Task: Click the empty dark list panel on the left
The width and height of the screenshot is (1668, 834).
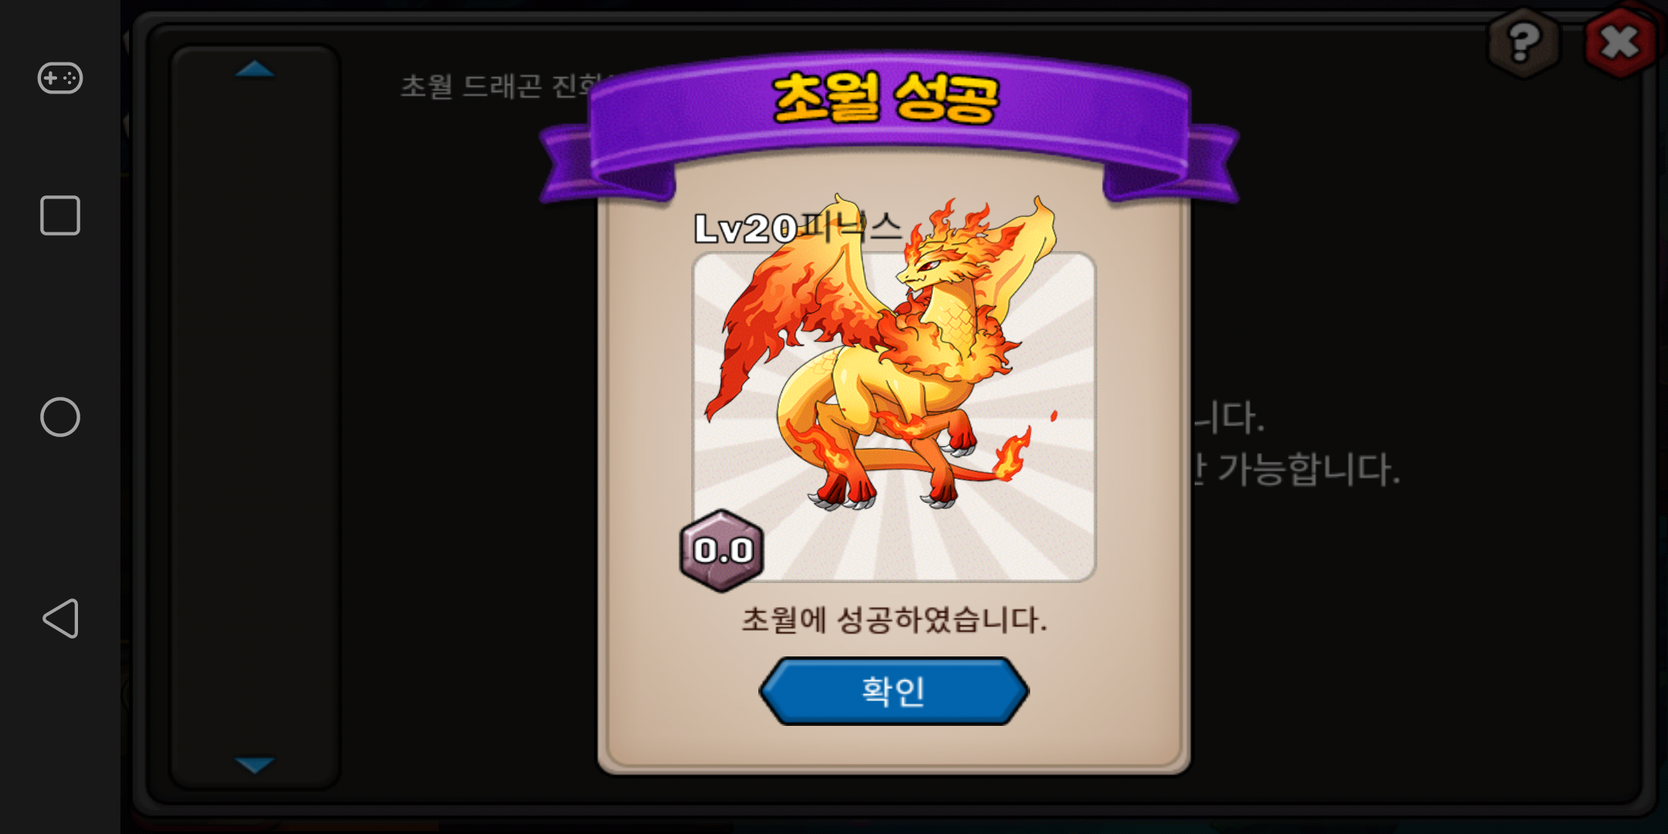Action: click(255, 417)
